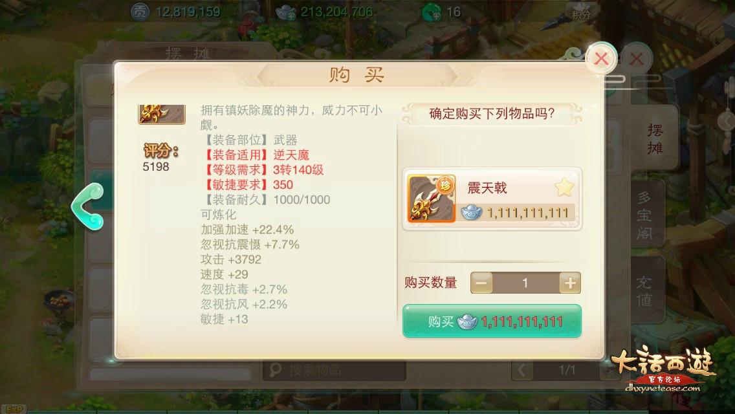Viewport: 735px width, 414px height.
Task: Tap the weapon icon above 评分
Action: click(162, 114)
